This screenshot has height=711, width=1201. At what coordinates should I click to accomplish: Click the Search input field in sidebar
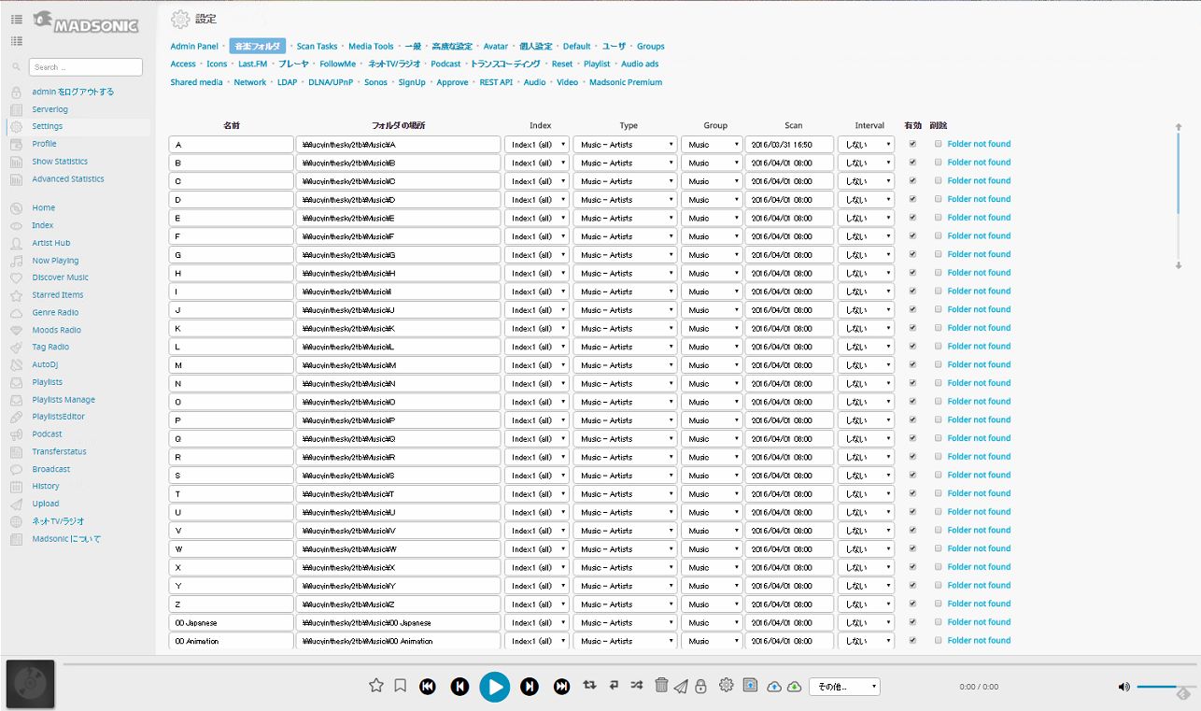pyautogui.click(x=85, y=67)
